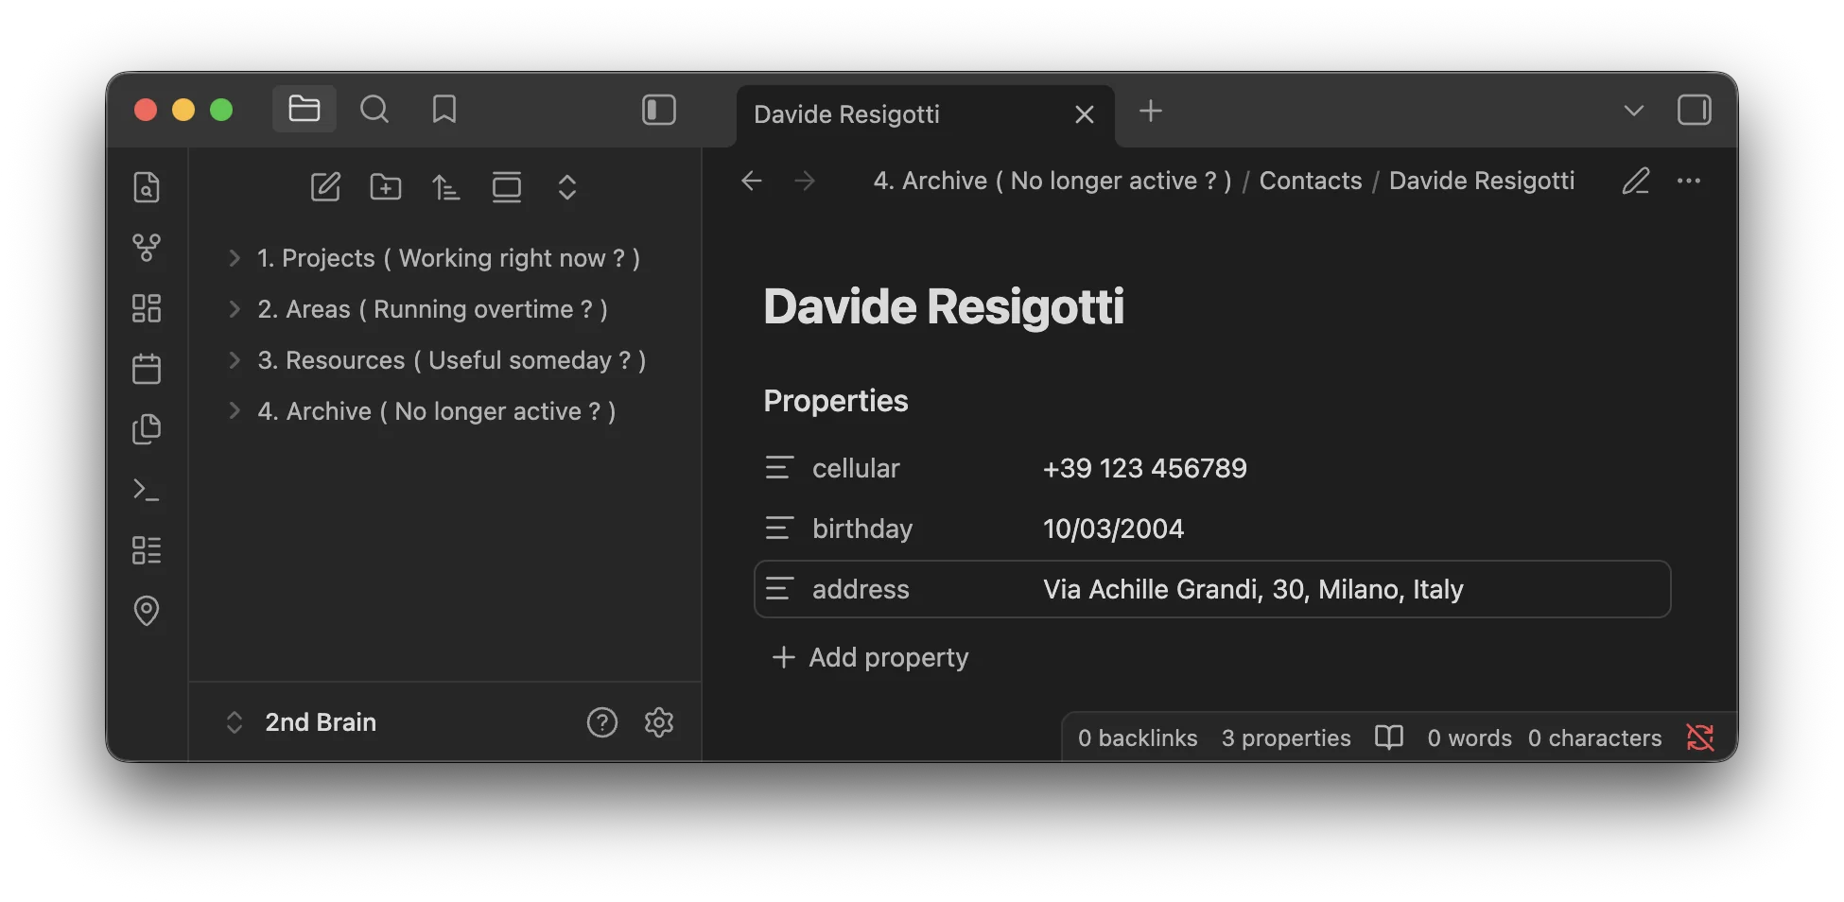Open canvas ribbon icon

pos(147,308)
